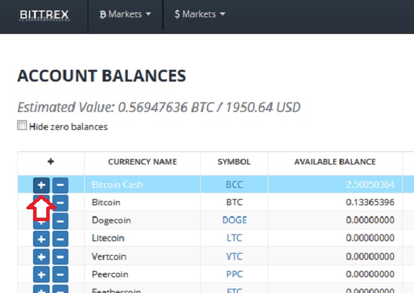Click balance value 2.50050364

click(370, 185)
